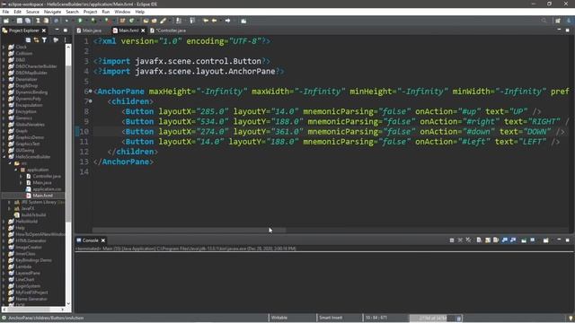
Task: Expand the Clock project
Action: pos(4,47)
